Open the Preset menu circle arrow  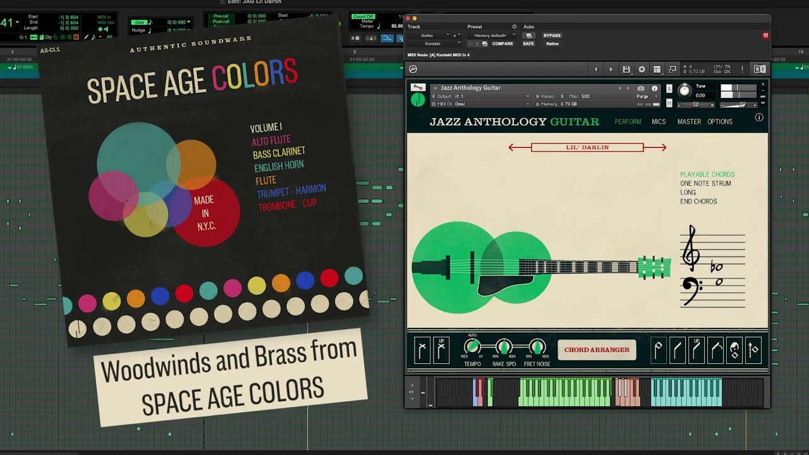coord(514,27)
